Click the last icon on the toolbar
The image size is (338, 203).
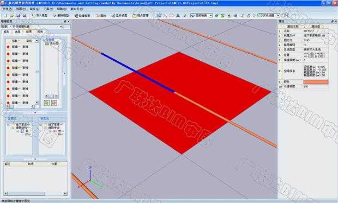click(x=286, y=15)
